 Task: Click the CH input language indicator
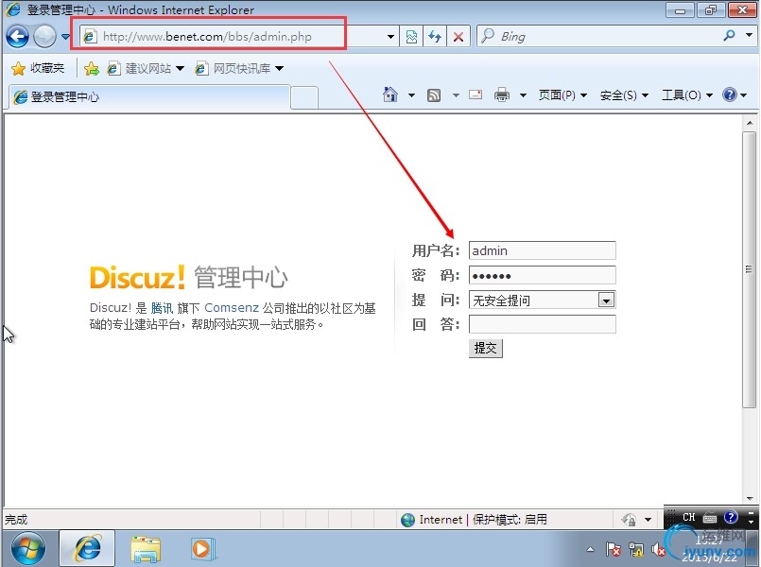click(689, 517)
